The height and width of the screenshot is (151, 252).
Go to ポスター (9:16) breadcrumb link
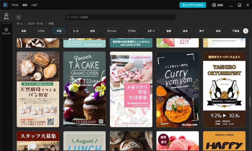[35, 24]
